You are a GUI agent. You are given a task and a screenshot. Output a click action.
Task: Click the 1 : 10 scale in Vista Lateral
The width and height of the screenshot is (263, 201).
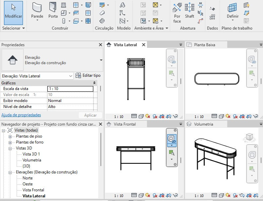point(119,117)
